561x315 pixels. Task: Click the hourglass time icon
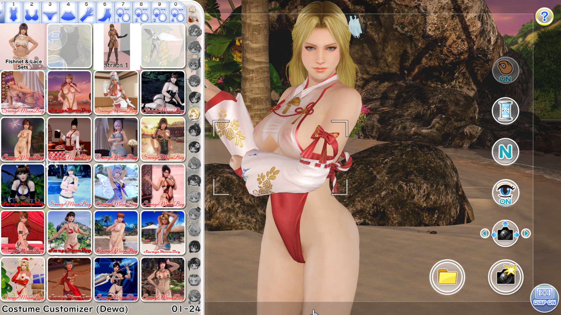pyautogui.click(x=505, y=111)
